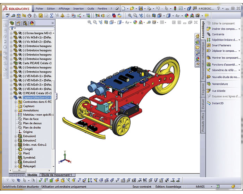Expand the feature manager panel chevron
This screenshot has width=243, height=194.
tap(52, 23)
